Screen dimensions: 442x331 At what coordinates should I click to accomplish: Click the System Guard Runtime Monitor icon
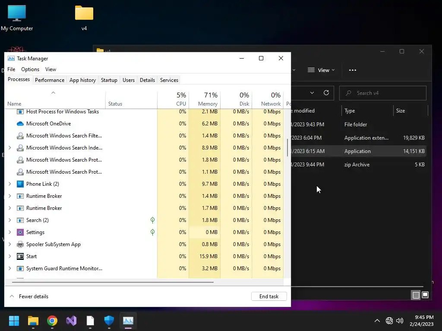point(20,269)
